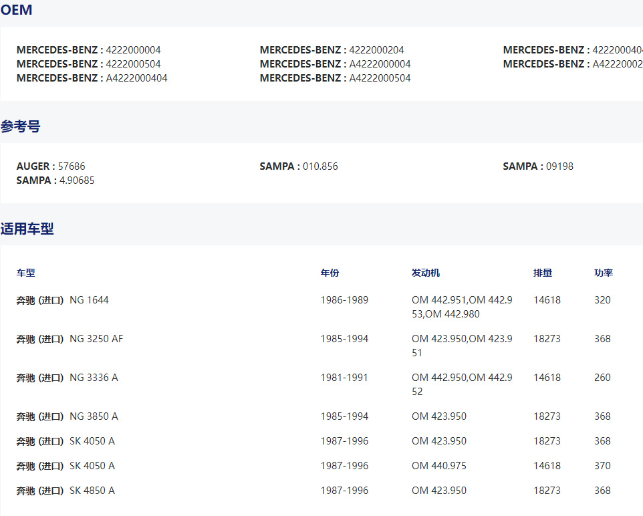
Task: Click the 适用车型 section heading
Action: 27,229
